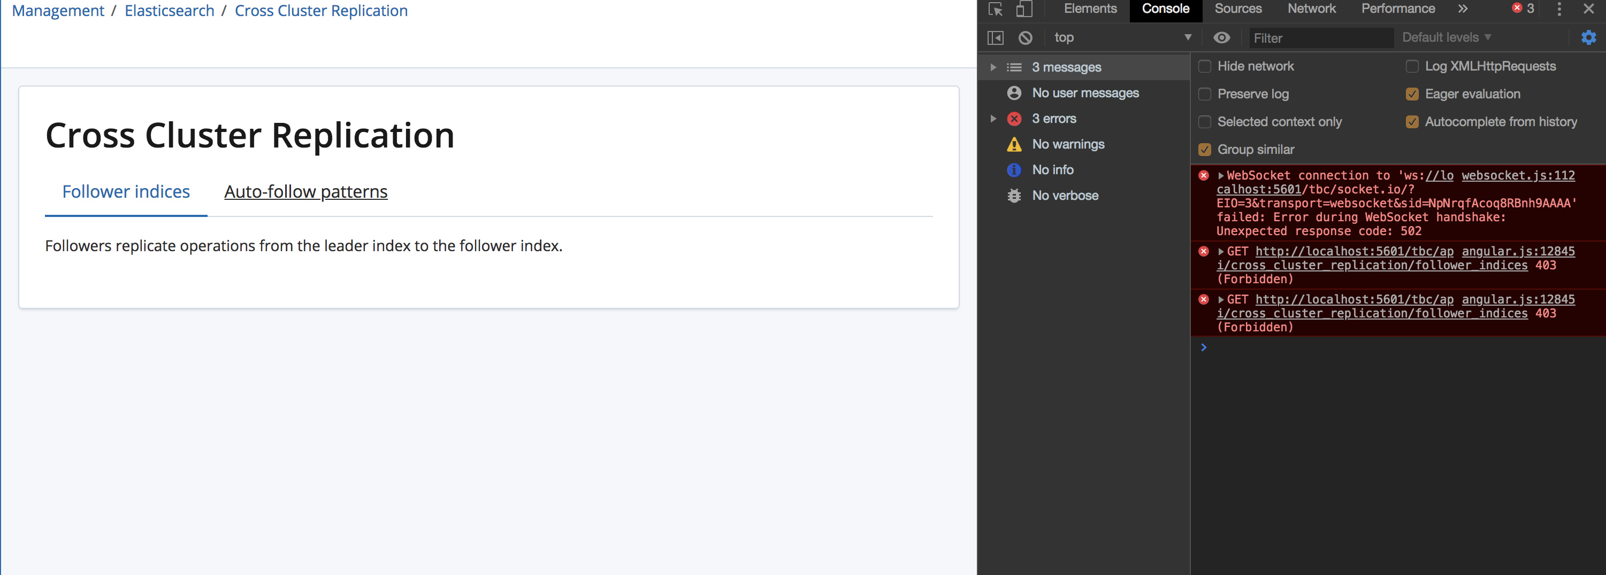This screenshot has height=575, width=1606.
Task: Enable Hide network checkbox
Action: click(1205, 66)
